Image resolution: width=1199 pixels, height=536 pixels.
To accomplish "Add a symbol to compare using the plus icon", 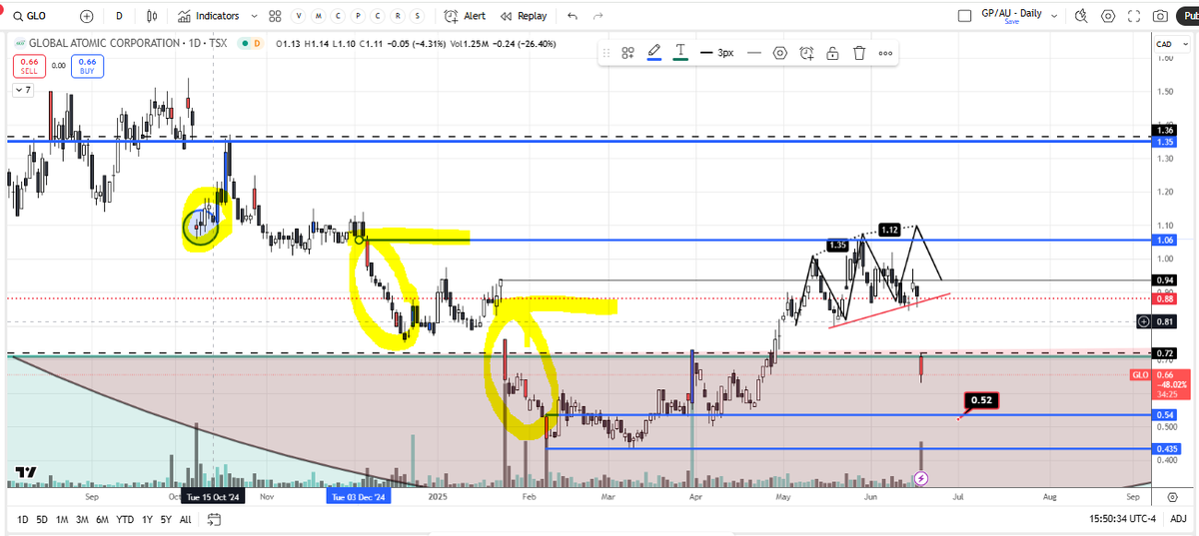I will (87, 16).
